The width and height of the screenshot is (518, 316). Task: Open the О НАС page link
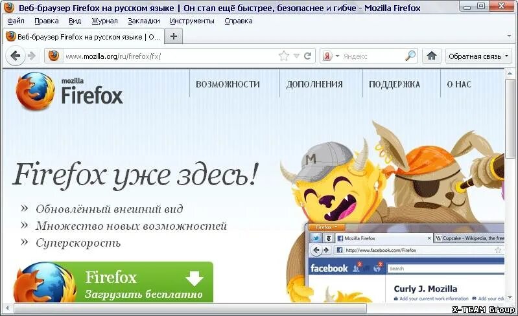pos(459,84)
